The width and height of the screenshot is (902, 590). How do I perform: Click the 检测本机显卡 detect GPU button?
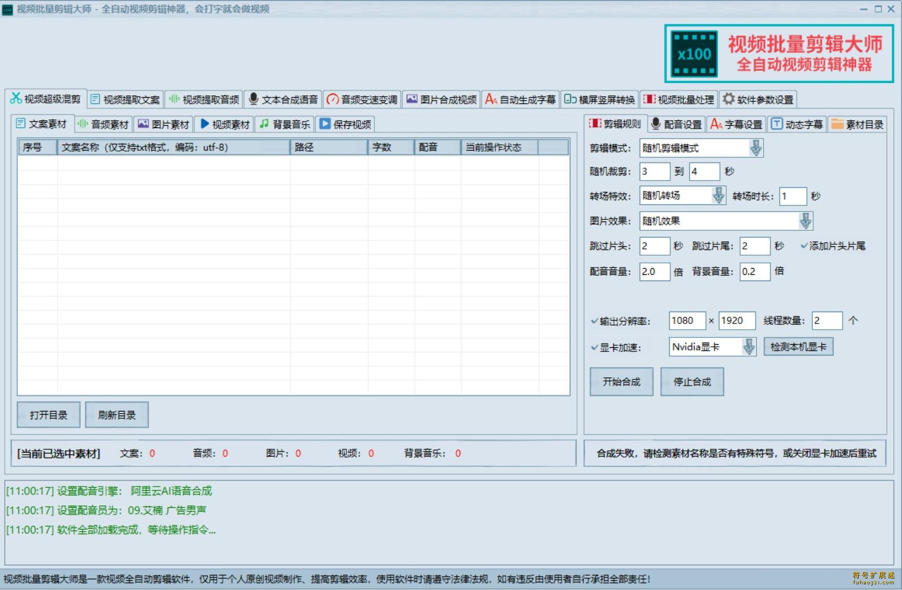click(x=798, y=346)
